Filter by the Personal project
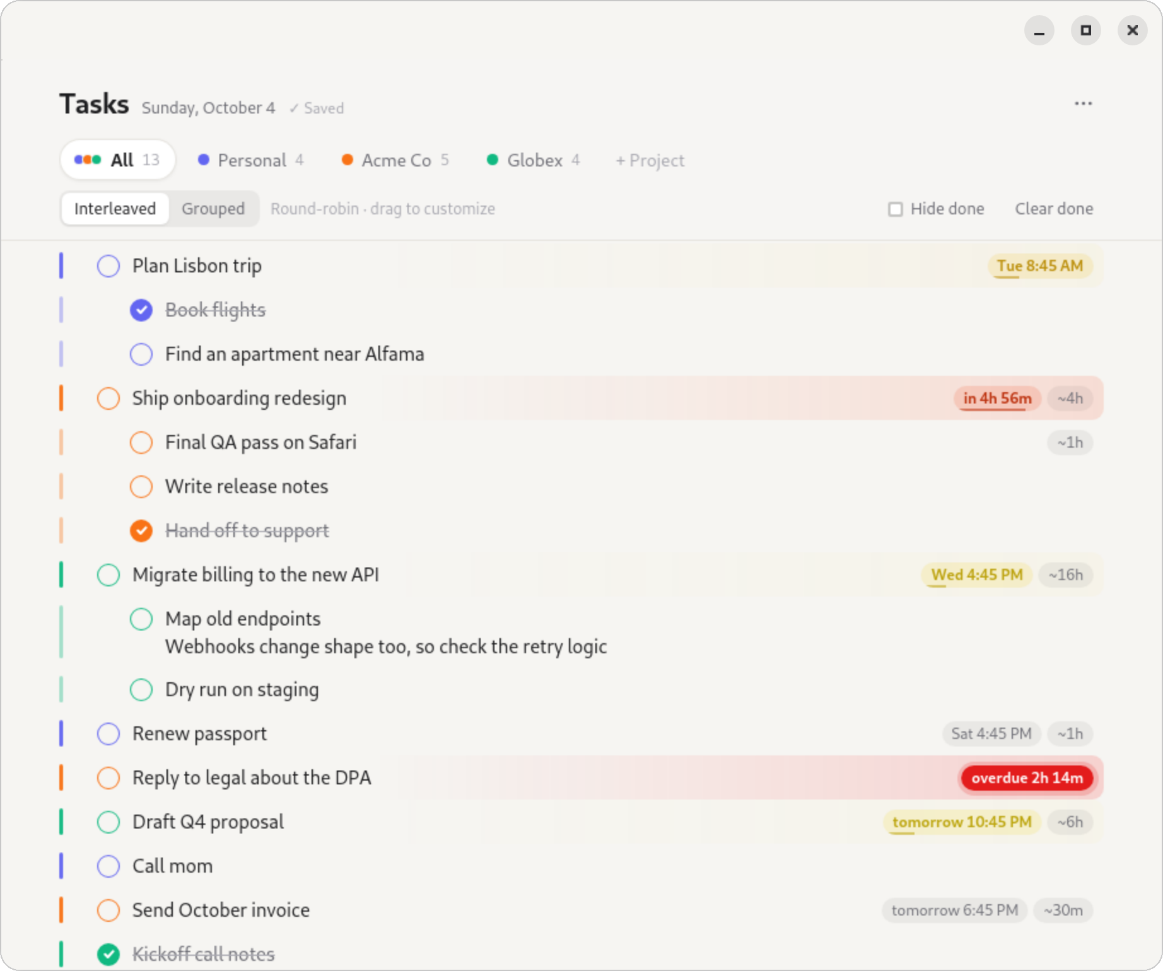This screenshot has width=1163, height=971. (x=251, y=160)
